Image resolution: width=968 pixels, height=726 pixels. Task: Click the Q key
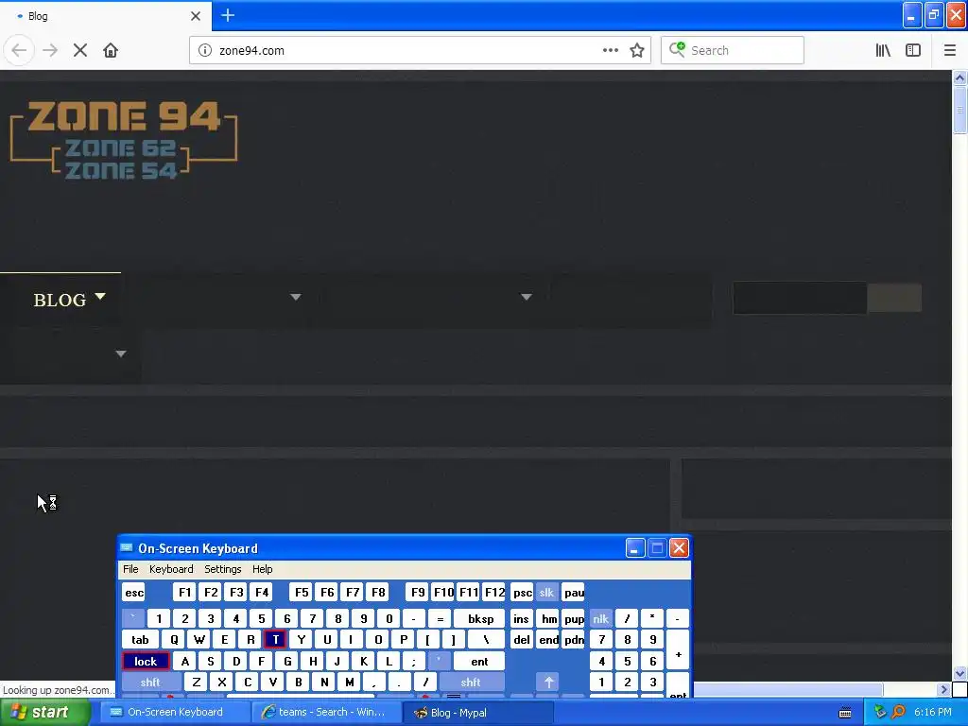pos(174,640)
